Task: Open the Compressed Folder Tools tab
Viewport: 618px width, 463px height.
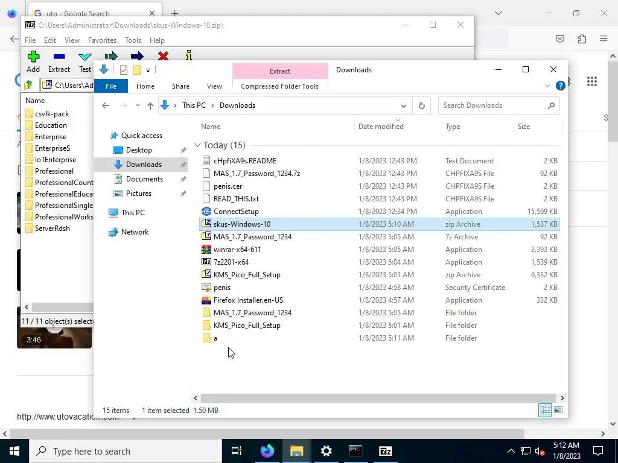Action: coord(280,86)
